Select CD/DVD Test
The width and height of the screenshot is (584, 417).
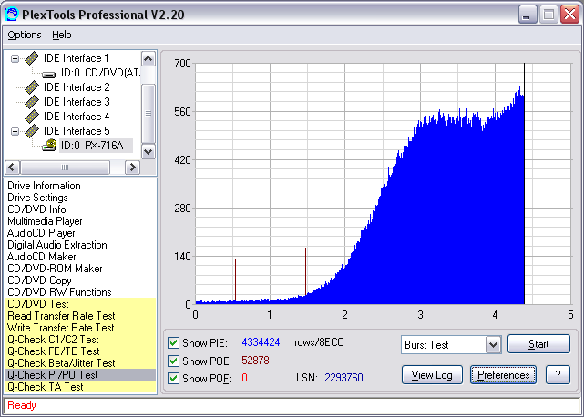pos(80,304)
